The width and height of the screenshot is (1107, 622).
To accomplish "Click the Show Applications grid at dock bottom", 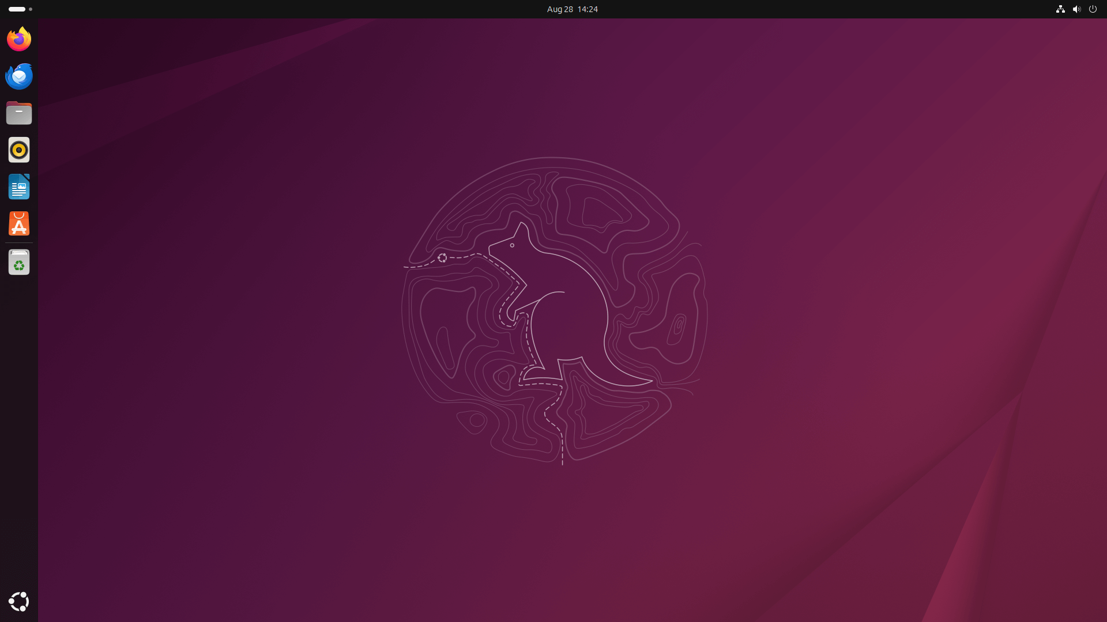I will [x=19, y=601].
